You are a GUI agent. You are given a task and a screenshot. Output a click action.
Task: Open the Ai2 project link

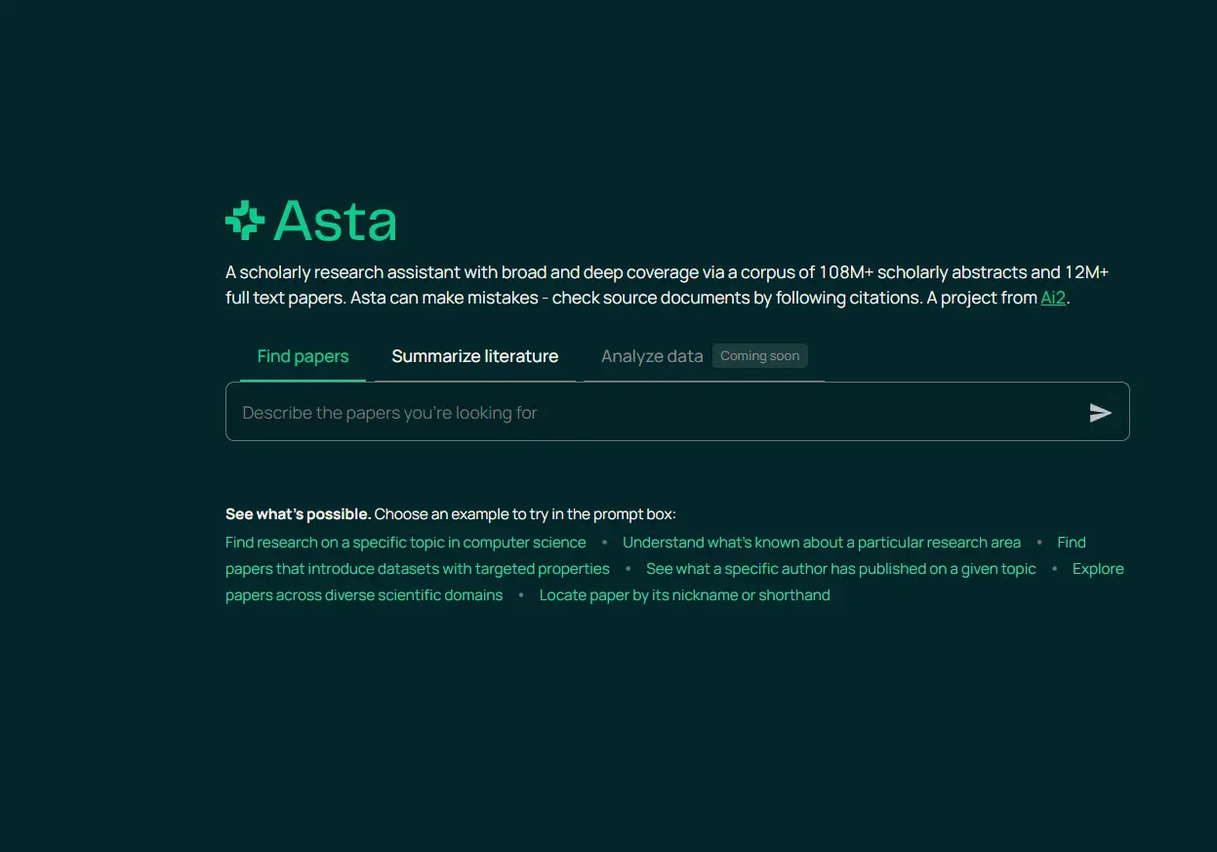point(1053,299)
